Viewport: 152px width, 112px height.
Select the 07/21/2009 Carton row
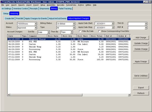click(69, 54)
